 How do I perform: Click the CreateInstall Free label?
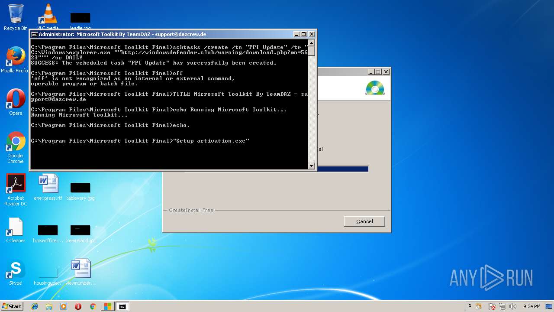(x=191, y=210)
